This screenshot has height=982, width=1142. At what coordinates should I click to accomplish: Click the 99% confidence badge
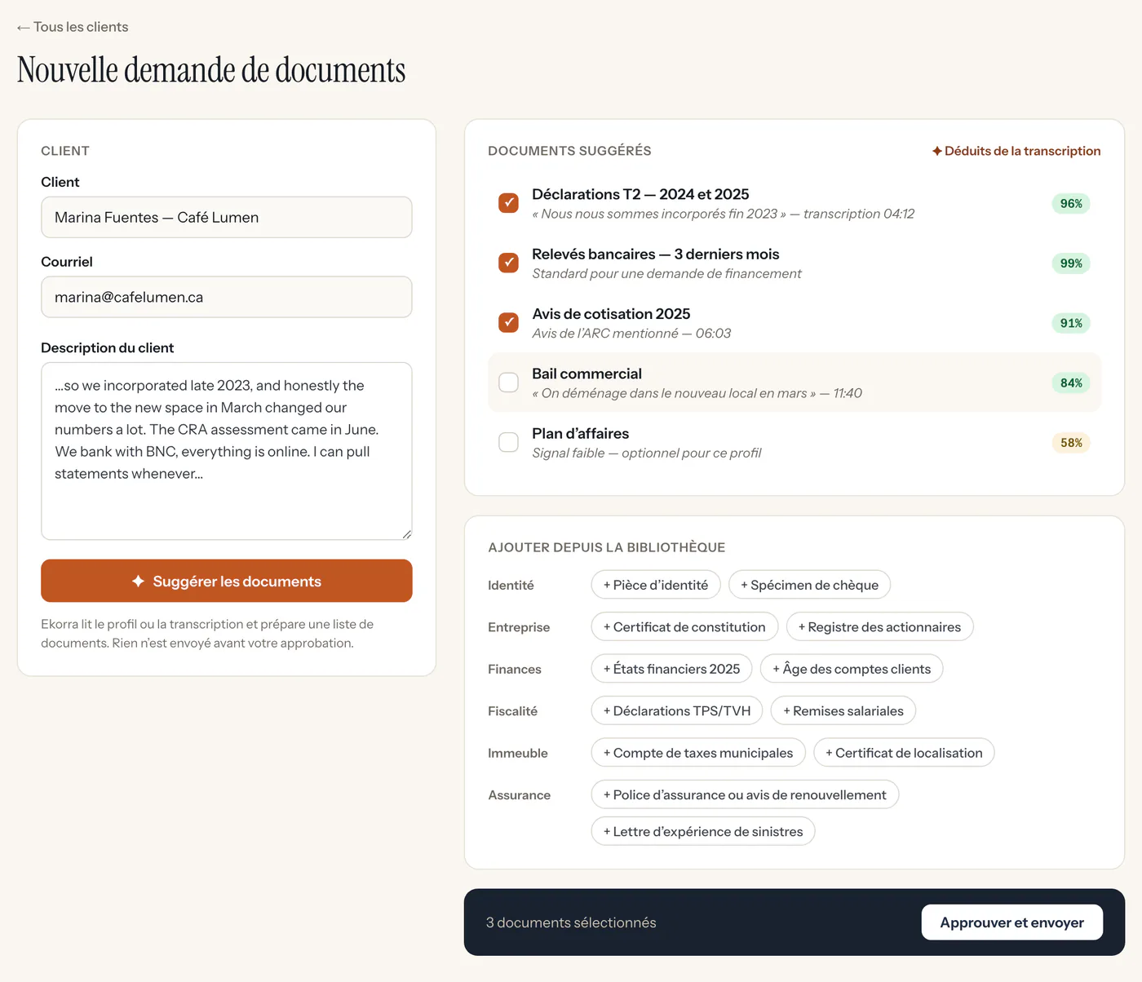[1071, 263]
